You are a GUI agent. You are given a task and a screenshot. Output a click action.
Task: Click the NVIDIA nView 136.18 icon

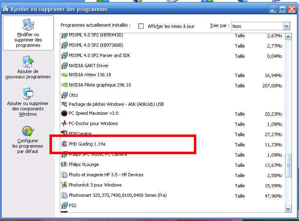[x=64, y=75]
